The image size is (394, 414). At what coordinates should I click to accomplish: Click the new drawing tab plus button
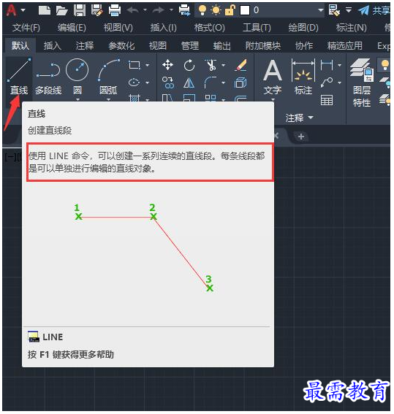[300, 137]
